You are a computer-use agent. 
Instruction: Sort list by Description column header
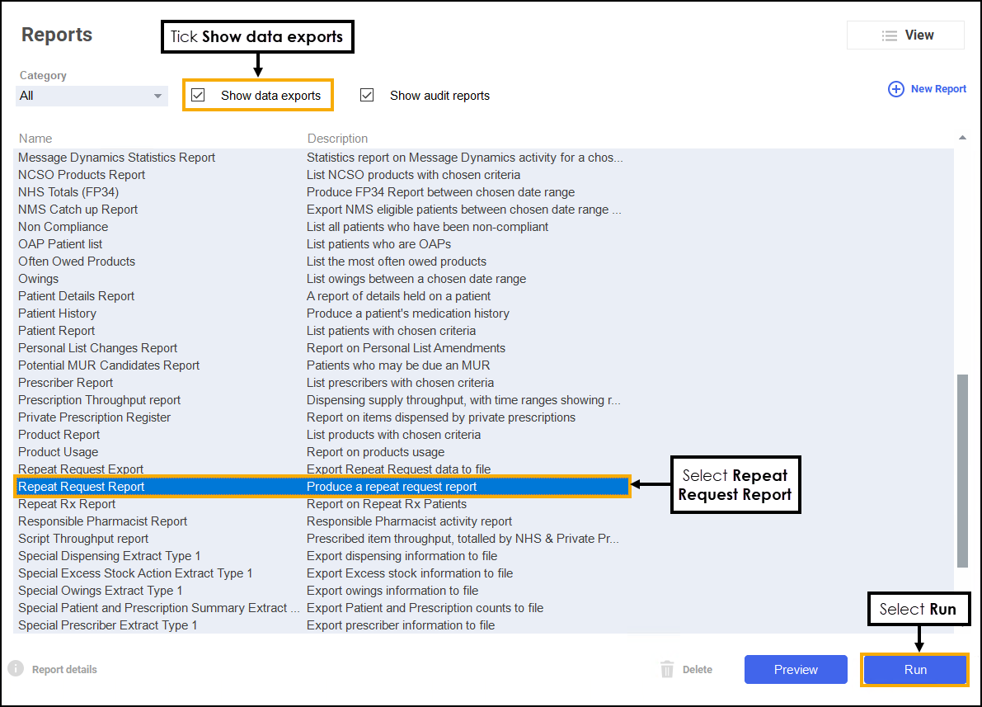coord(337,139)
